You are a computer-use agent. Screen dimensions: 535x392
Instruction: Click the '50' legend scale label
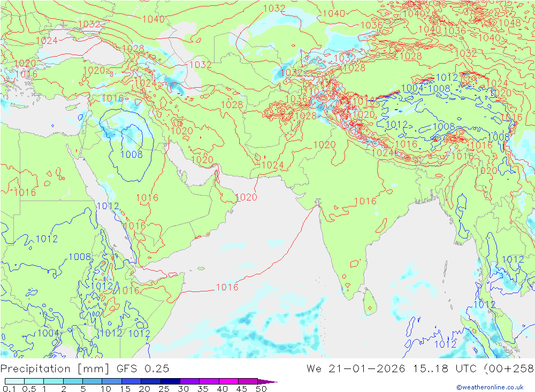click(x=261, y=389)
